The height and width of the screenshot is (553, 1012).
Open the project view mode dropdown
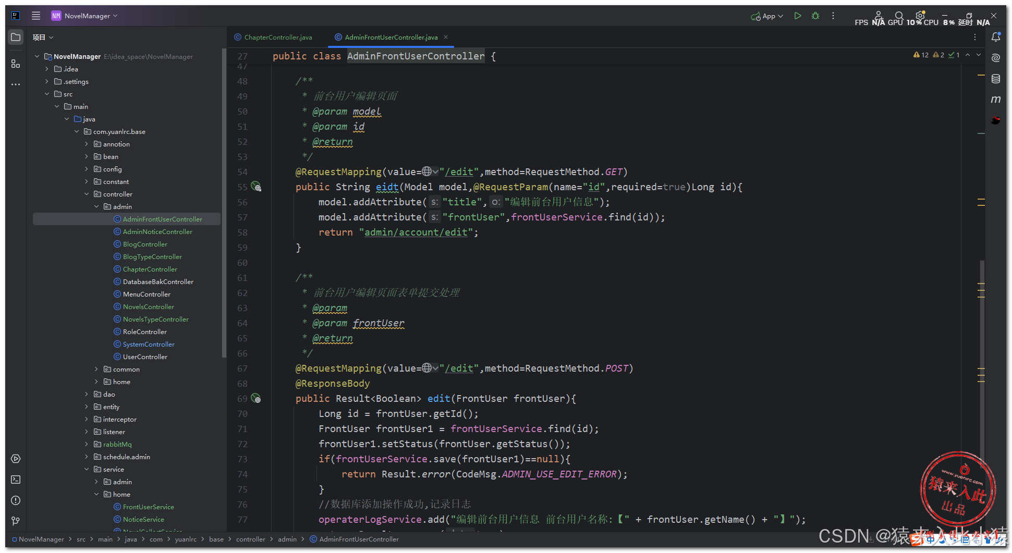tap(43, 37)
